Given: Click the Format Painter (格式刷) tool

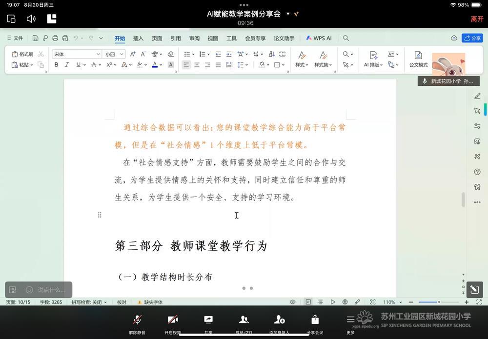Looking at the screenshot, I should [22, 54].
